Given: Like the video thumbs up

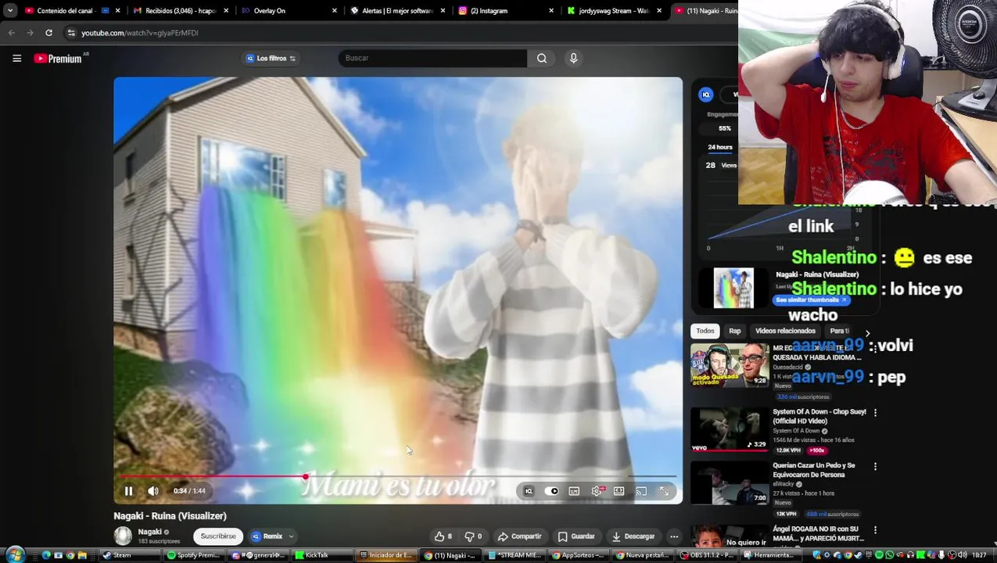Looking at the screenshot, I should tap(443, 536).
